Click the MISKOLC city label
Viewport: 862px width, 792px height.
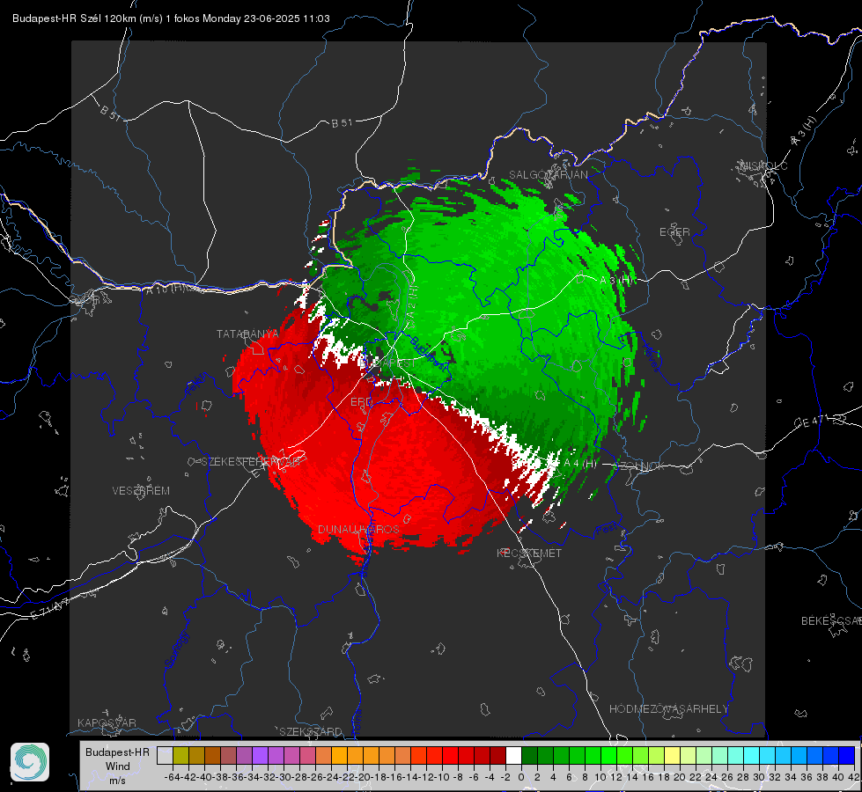click(x=763, y=165)
